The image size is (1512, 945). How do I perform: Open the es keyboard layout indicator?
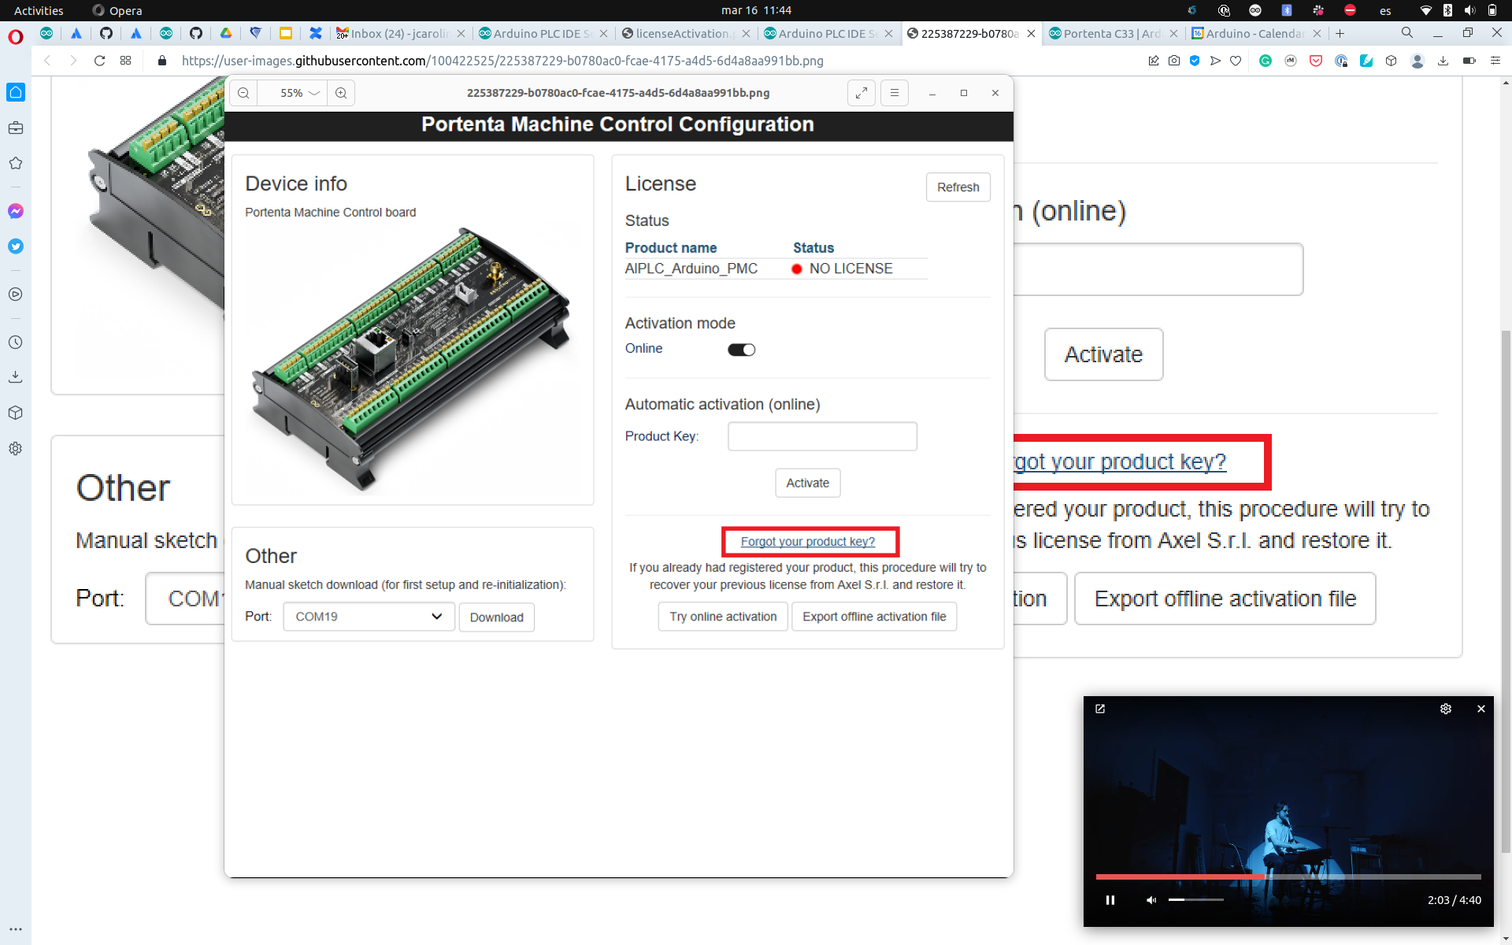pos(1385,10)
